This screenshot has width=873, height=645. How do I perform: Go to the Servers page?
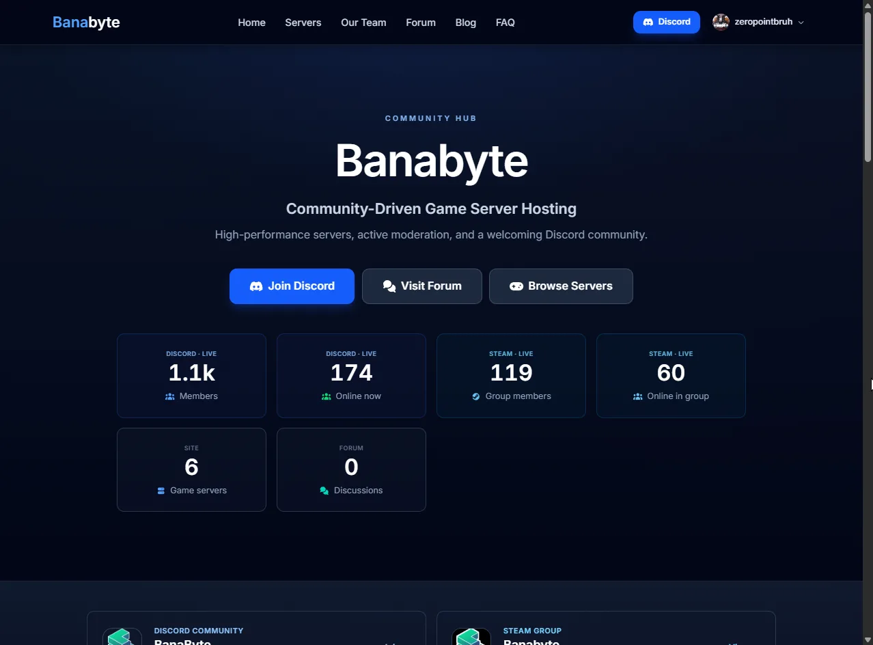pyautogui.click(x=303, y=23)
